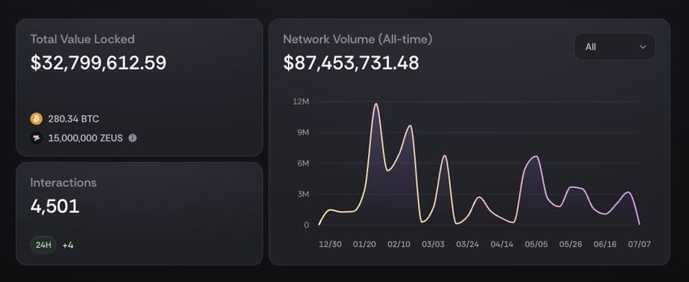Click the 15,000,000 ZEUS amount
689x282 pixels.
(x=86, y=138)
